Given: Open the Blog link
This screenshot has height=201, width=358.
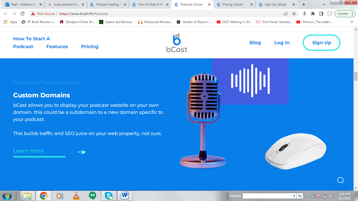Looking at the screenshot, I should pyautogui.click(x=255, y=43).
